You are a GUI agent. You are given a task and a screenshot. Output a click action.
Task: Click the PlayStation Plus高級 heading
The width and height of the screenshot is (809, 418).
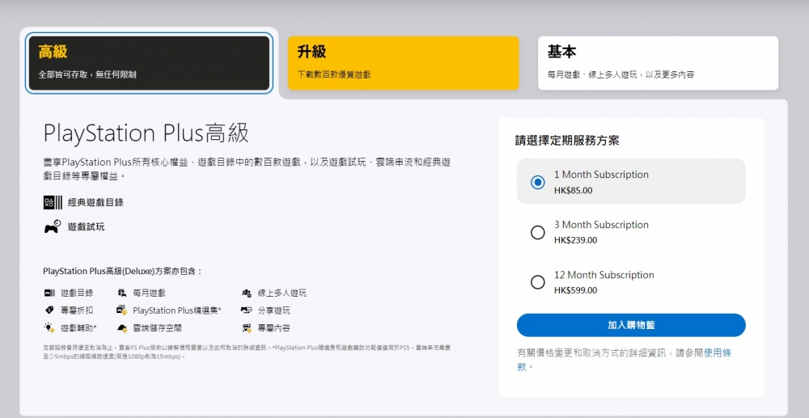(146, 133)
